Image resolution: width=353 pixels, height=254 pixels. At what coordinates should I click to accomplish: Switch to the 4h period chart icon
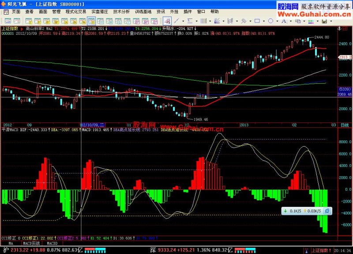tap(83, 21)
